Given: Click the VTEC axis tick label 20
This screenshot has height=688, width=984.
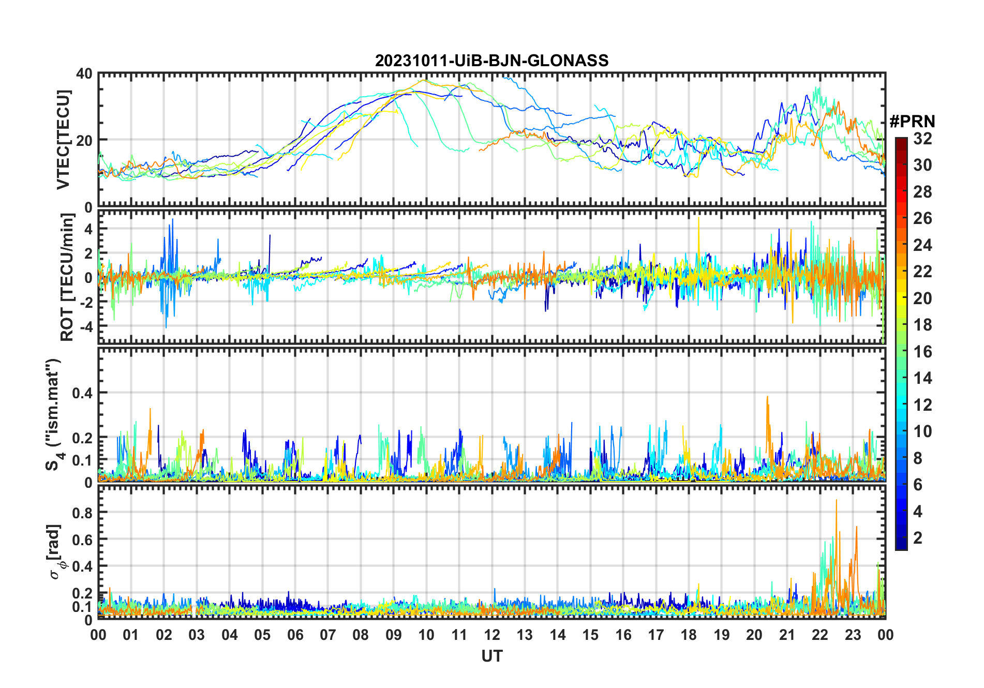Looking at the screenshot, I should (x=84, y=140).
